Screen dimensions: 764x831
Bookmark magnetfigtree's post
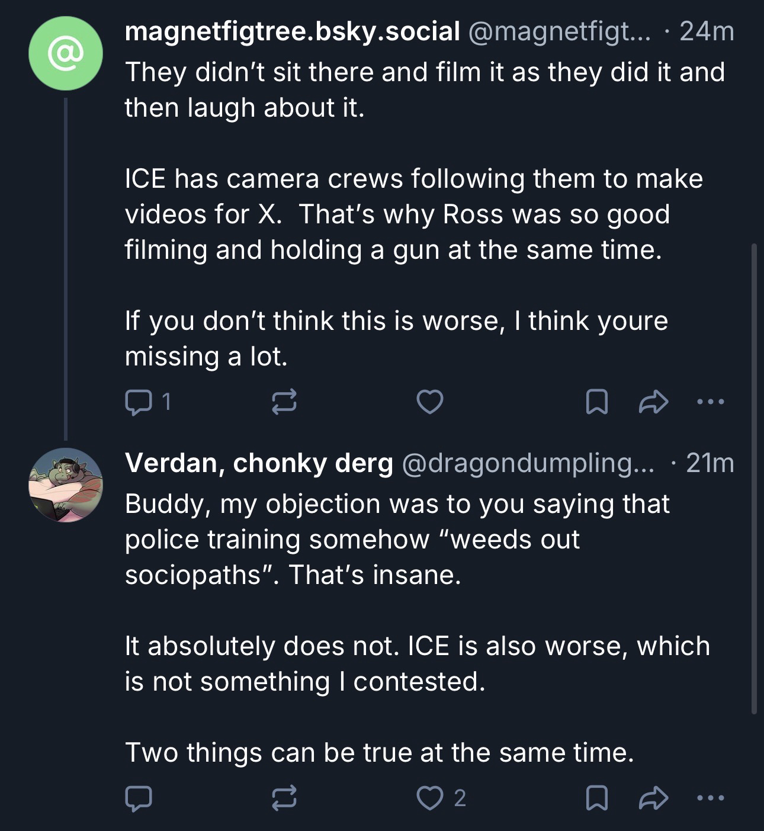coord(596,403)
